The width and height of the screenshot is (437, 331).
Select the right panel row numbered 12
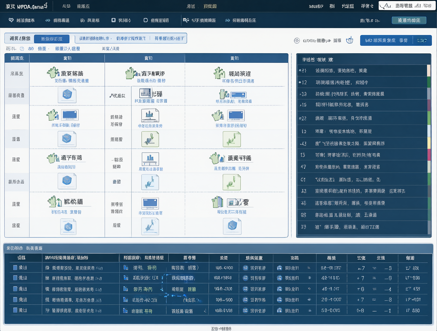(362, 82)
